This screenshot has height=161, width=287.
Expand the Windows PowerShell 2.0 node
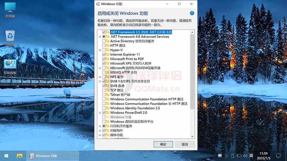point(100,113)
